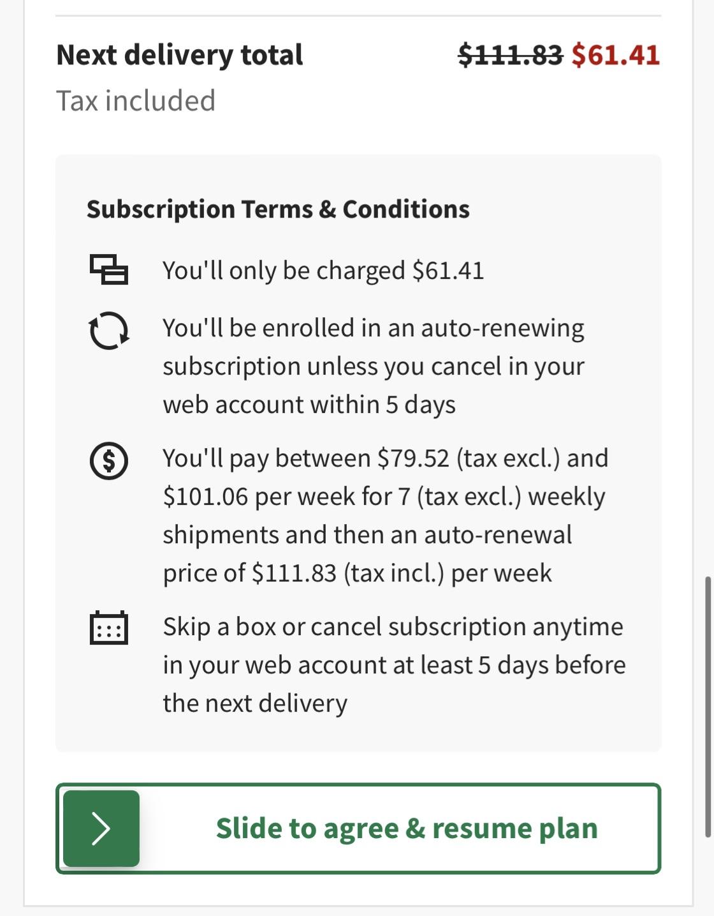Image resolution: width=714 pixels, height=916 pixels.
Task: Click the auto-renewing subscription enrollment text
Action: 373,347
